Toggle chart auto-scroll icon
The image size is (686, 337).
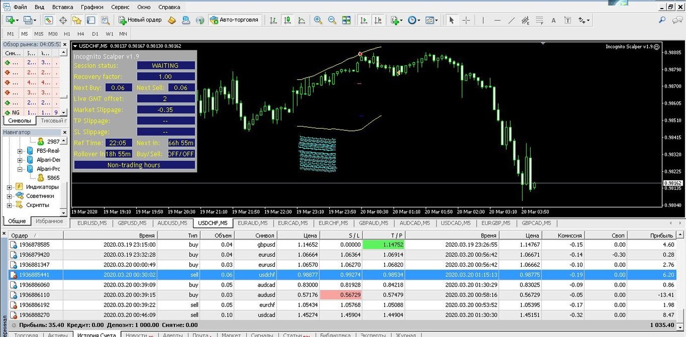click(364, 20)
